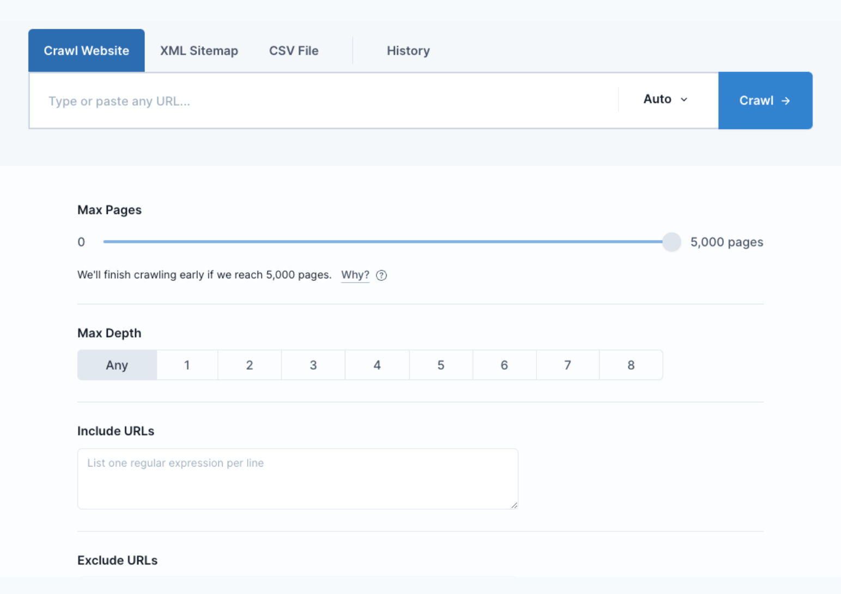Click the Max Pages slider handle

pyautogui.click(x=672, y=242)
